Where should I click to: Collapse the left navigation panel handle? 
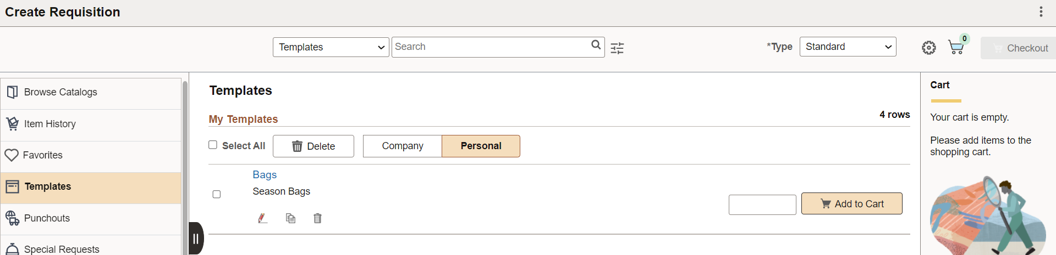coord(196,239)
